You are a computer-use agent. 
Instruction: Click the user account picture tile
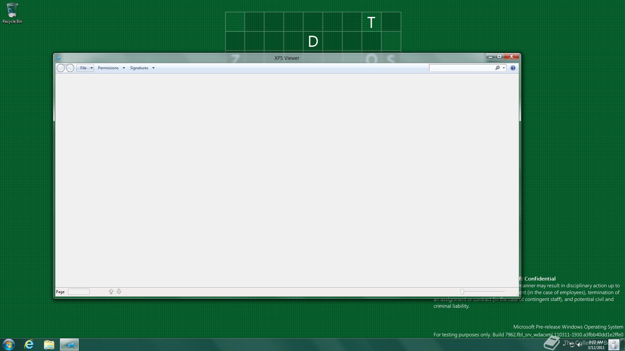coord(614,344)
